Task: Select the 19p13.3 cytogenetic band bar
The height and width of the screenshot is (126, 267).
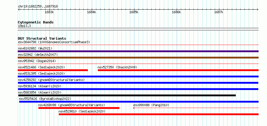Action: point(138,29)
